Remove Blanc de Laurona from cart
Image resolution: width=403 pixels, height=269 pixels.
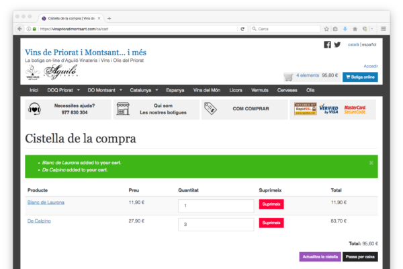(x=271, y=203)
